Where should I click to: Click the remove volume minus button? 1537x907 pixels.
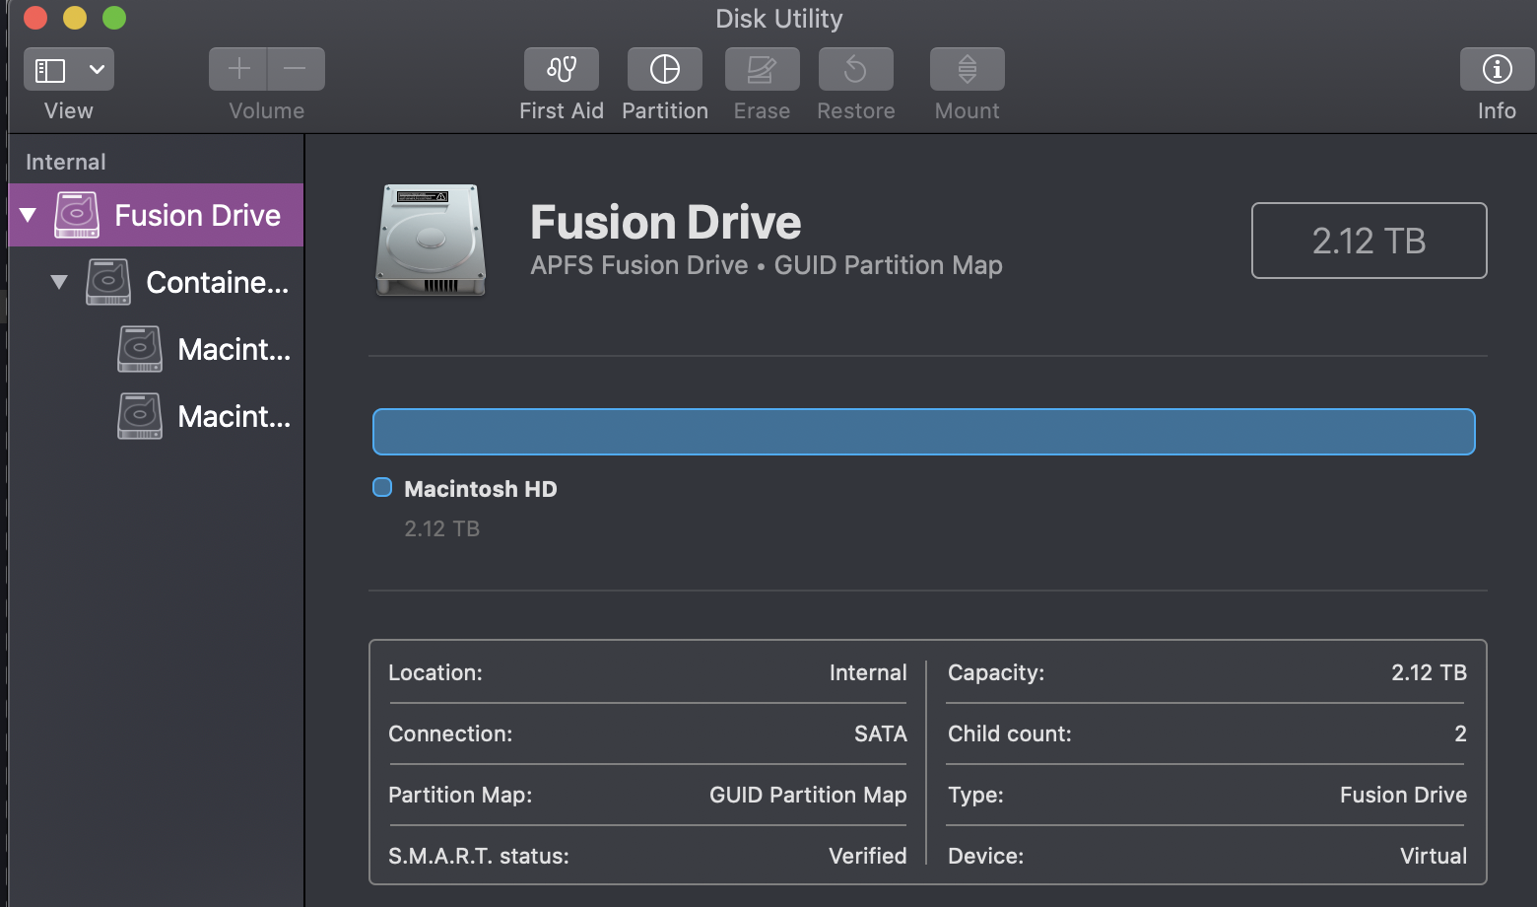click(x=295, y=69)
